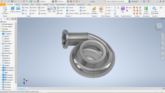
Task: Select the Split tool
Action: pos(82,8)
